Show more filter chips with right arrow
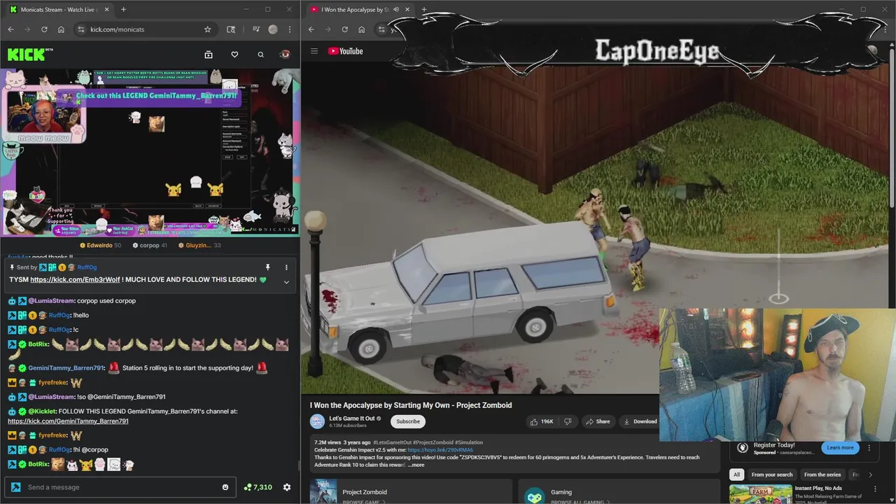The image size is (896, 504). (870, 475)
